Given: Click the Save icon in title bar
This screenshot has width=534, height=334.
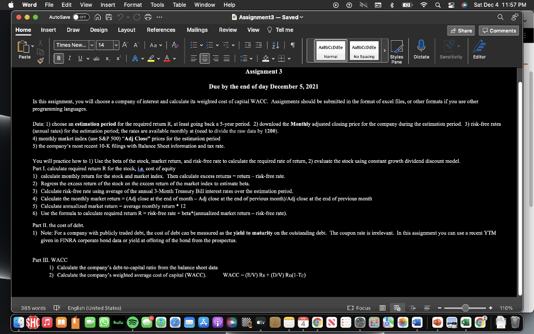Looking at the screenshot, I should pyautogui.click(x=108, y=17).
